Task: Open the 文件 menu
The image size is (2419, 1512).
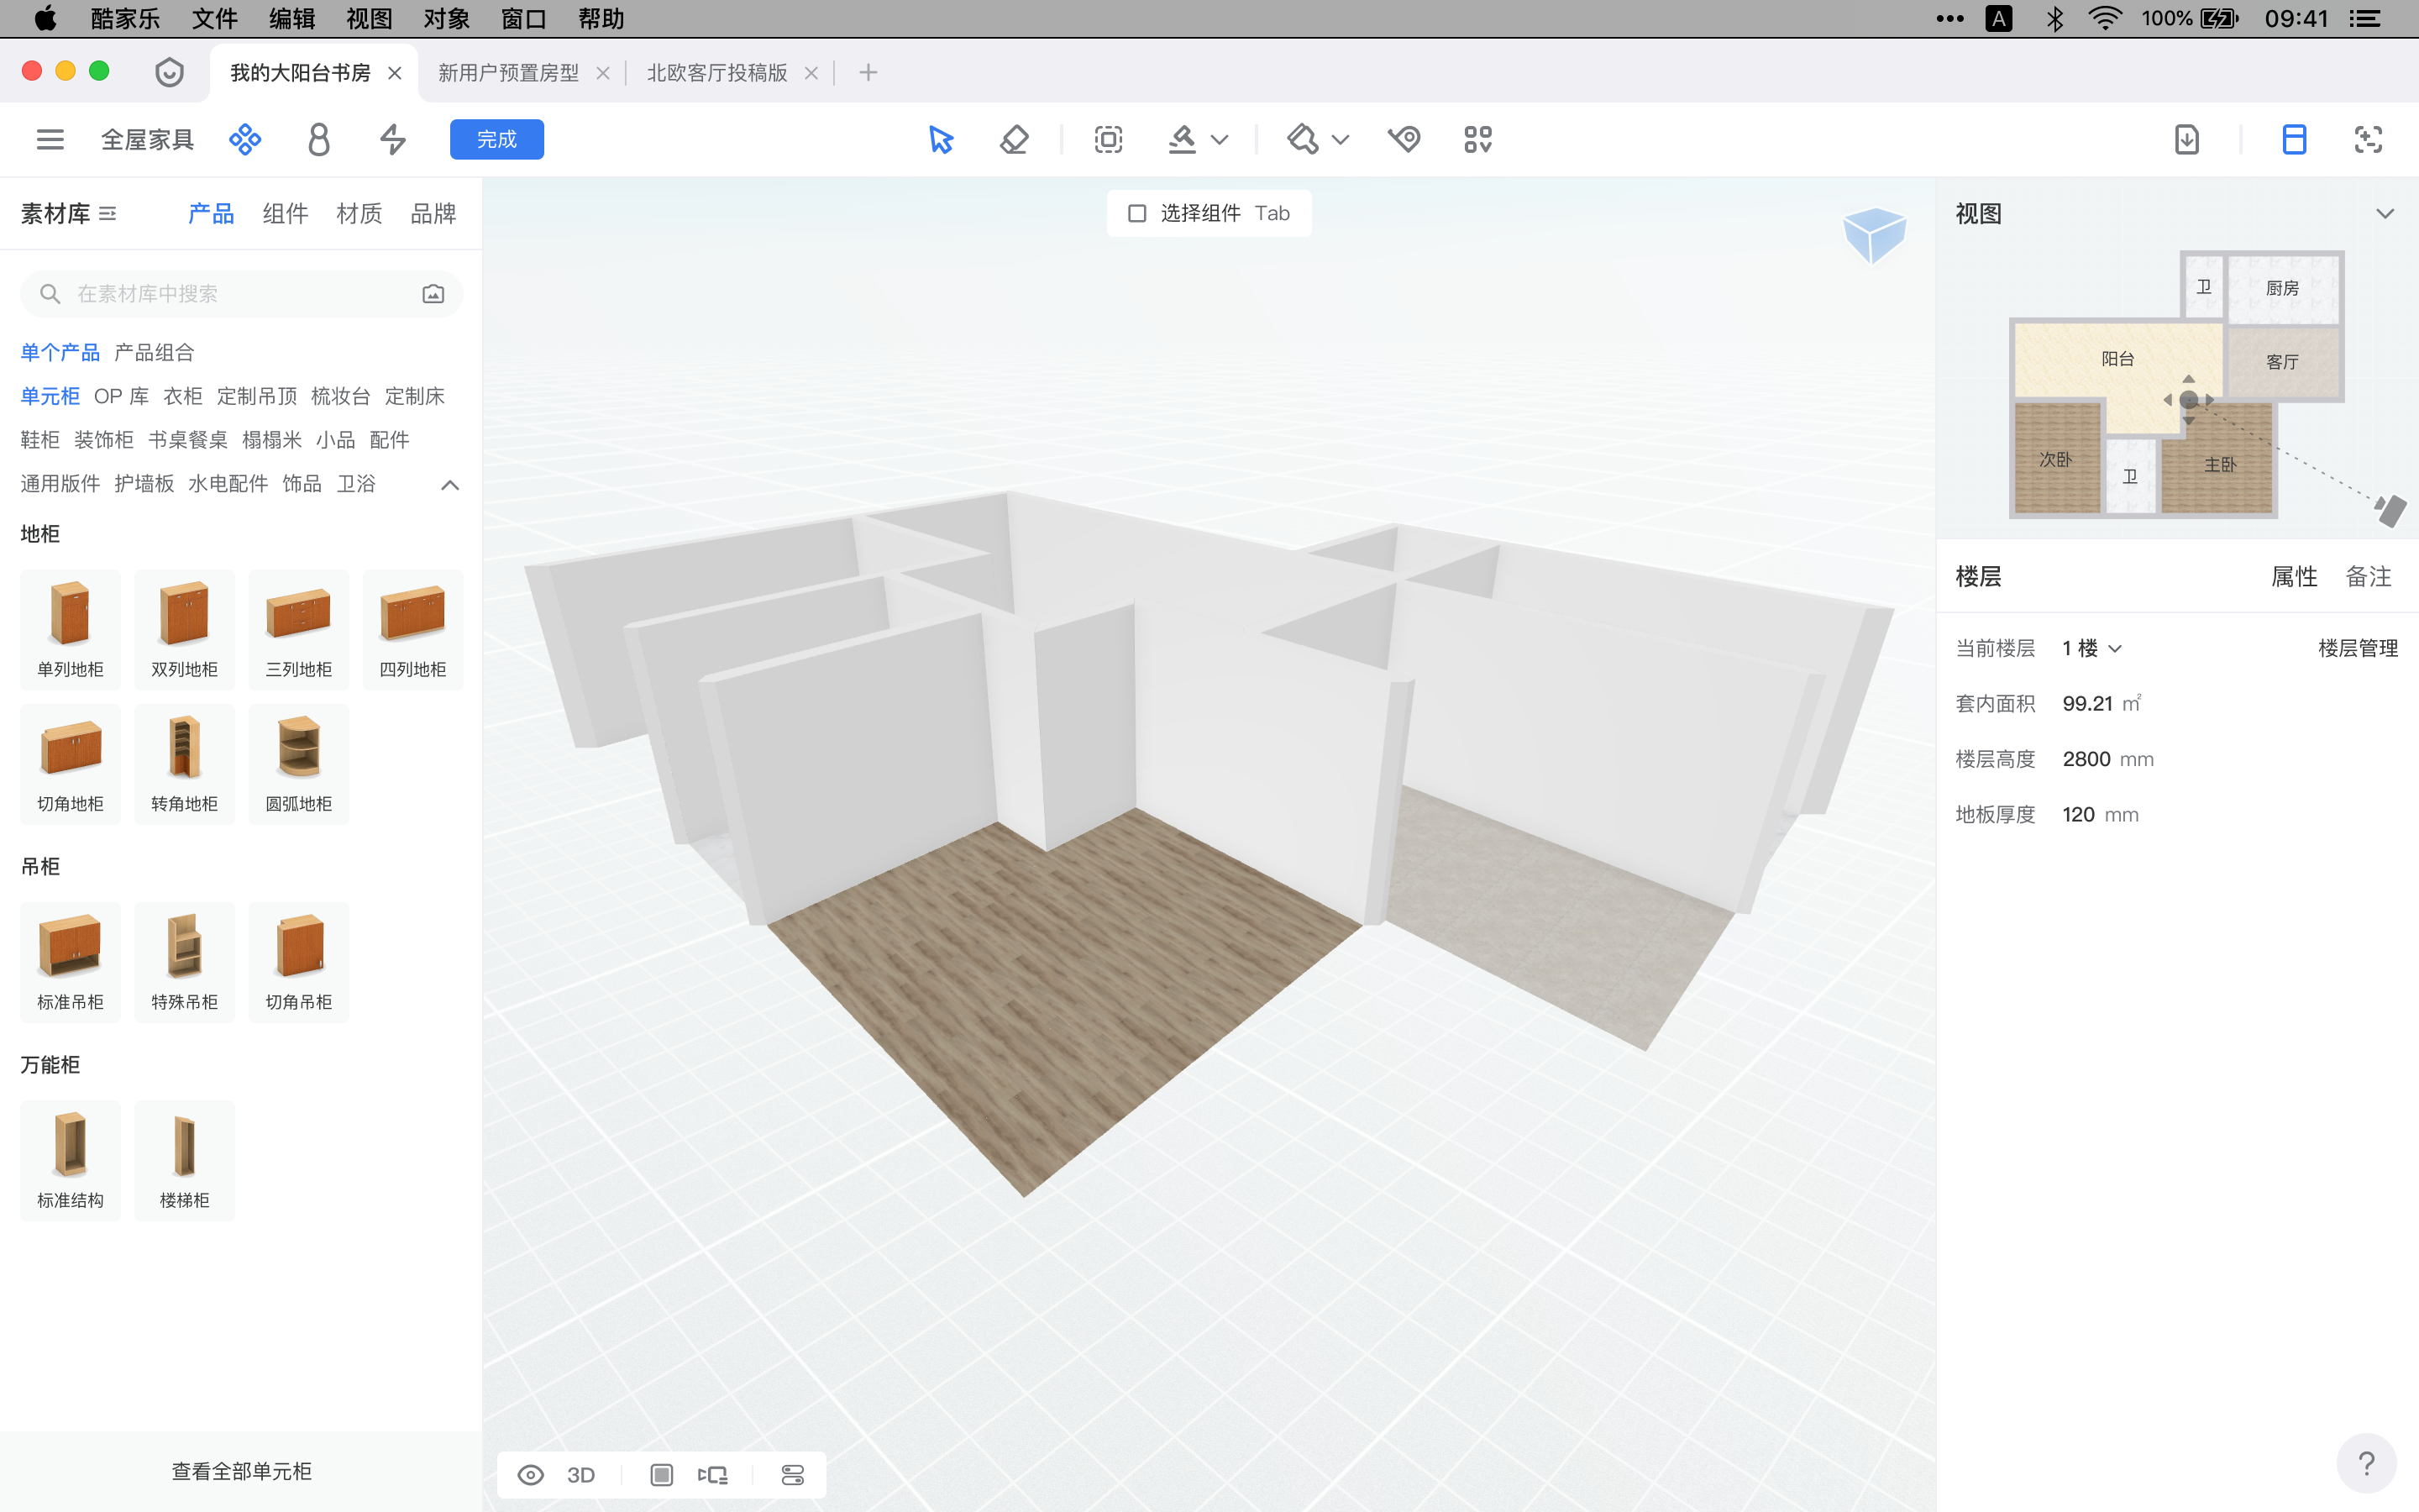Action: tap(215, 19)
